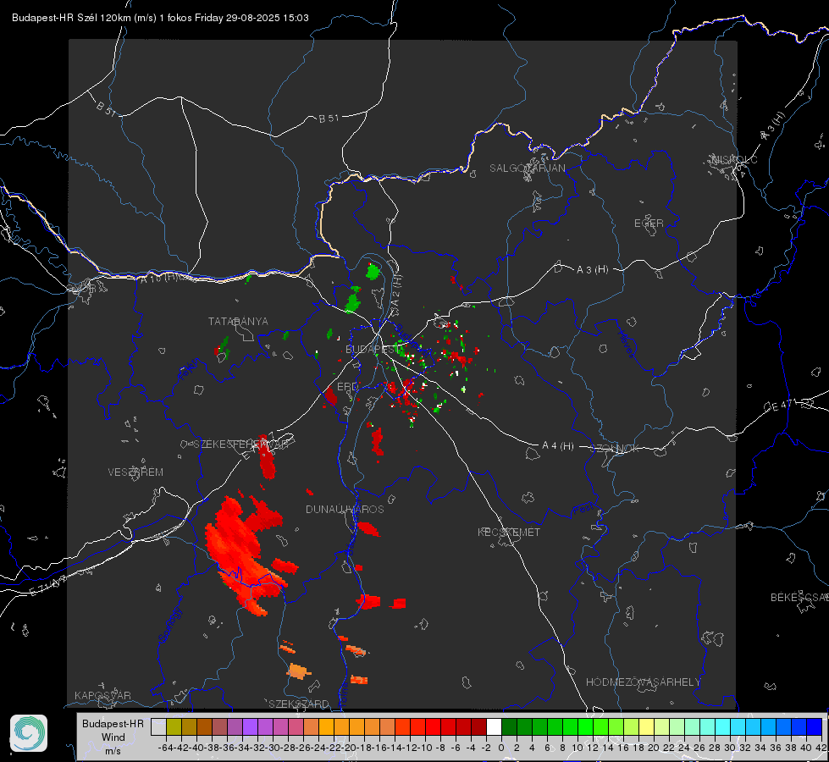The image size is (829, 762).
Task: Click the swirl logo icon beside the legend
Action: click(29, 733)
